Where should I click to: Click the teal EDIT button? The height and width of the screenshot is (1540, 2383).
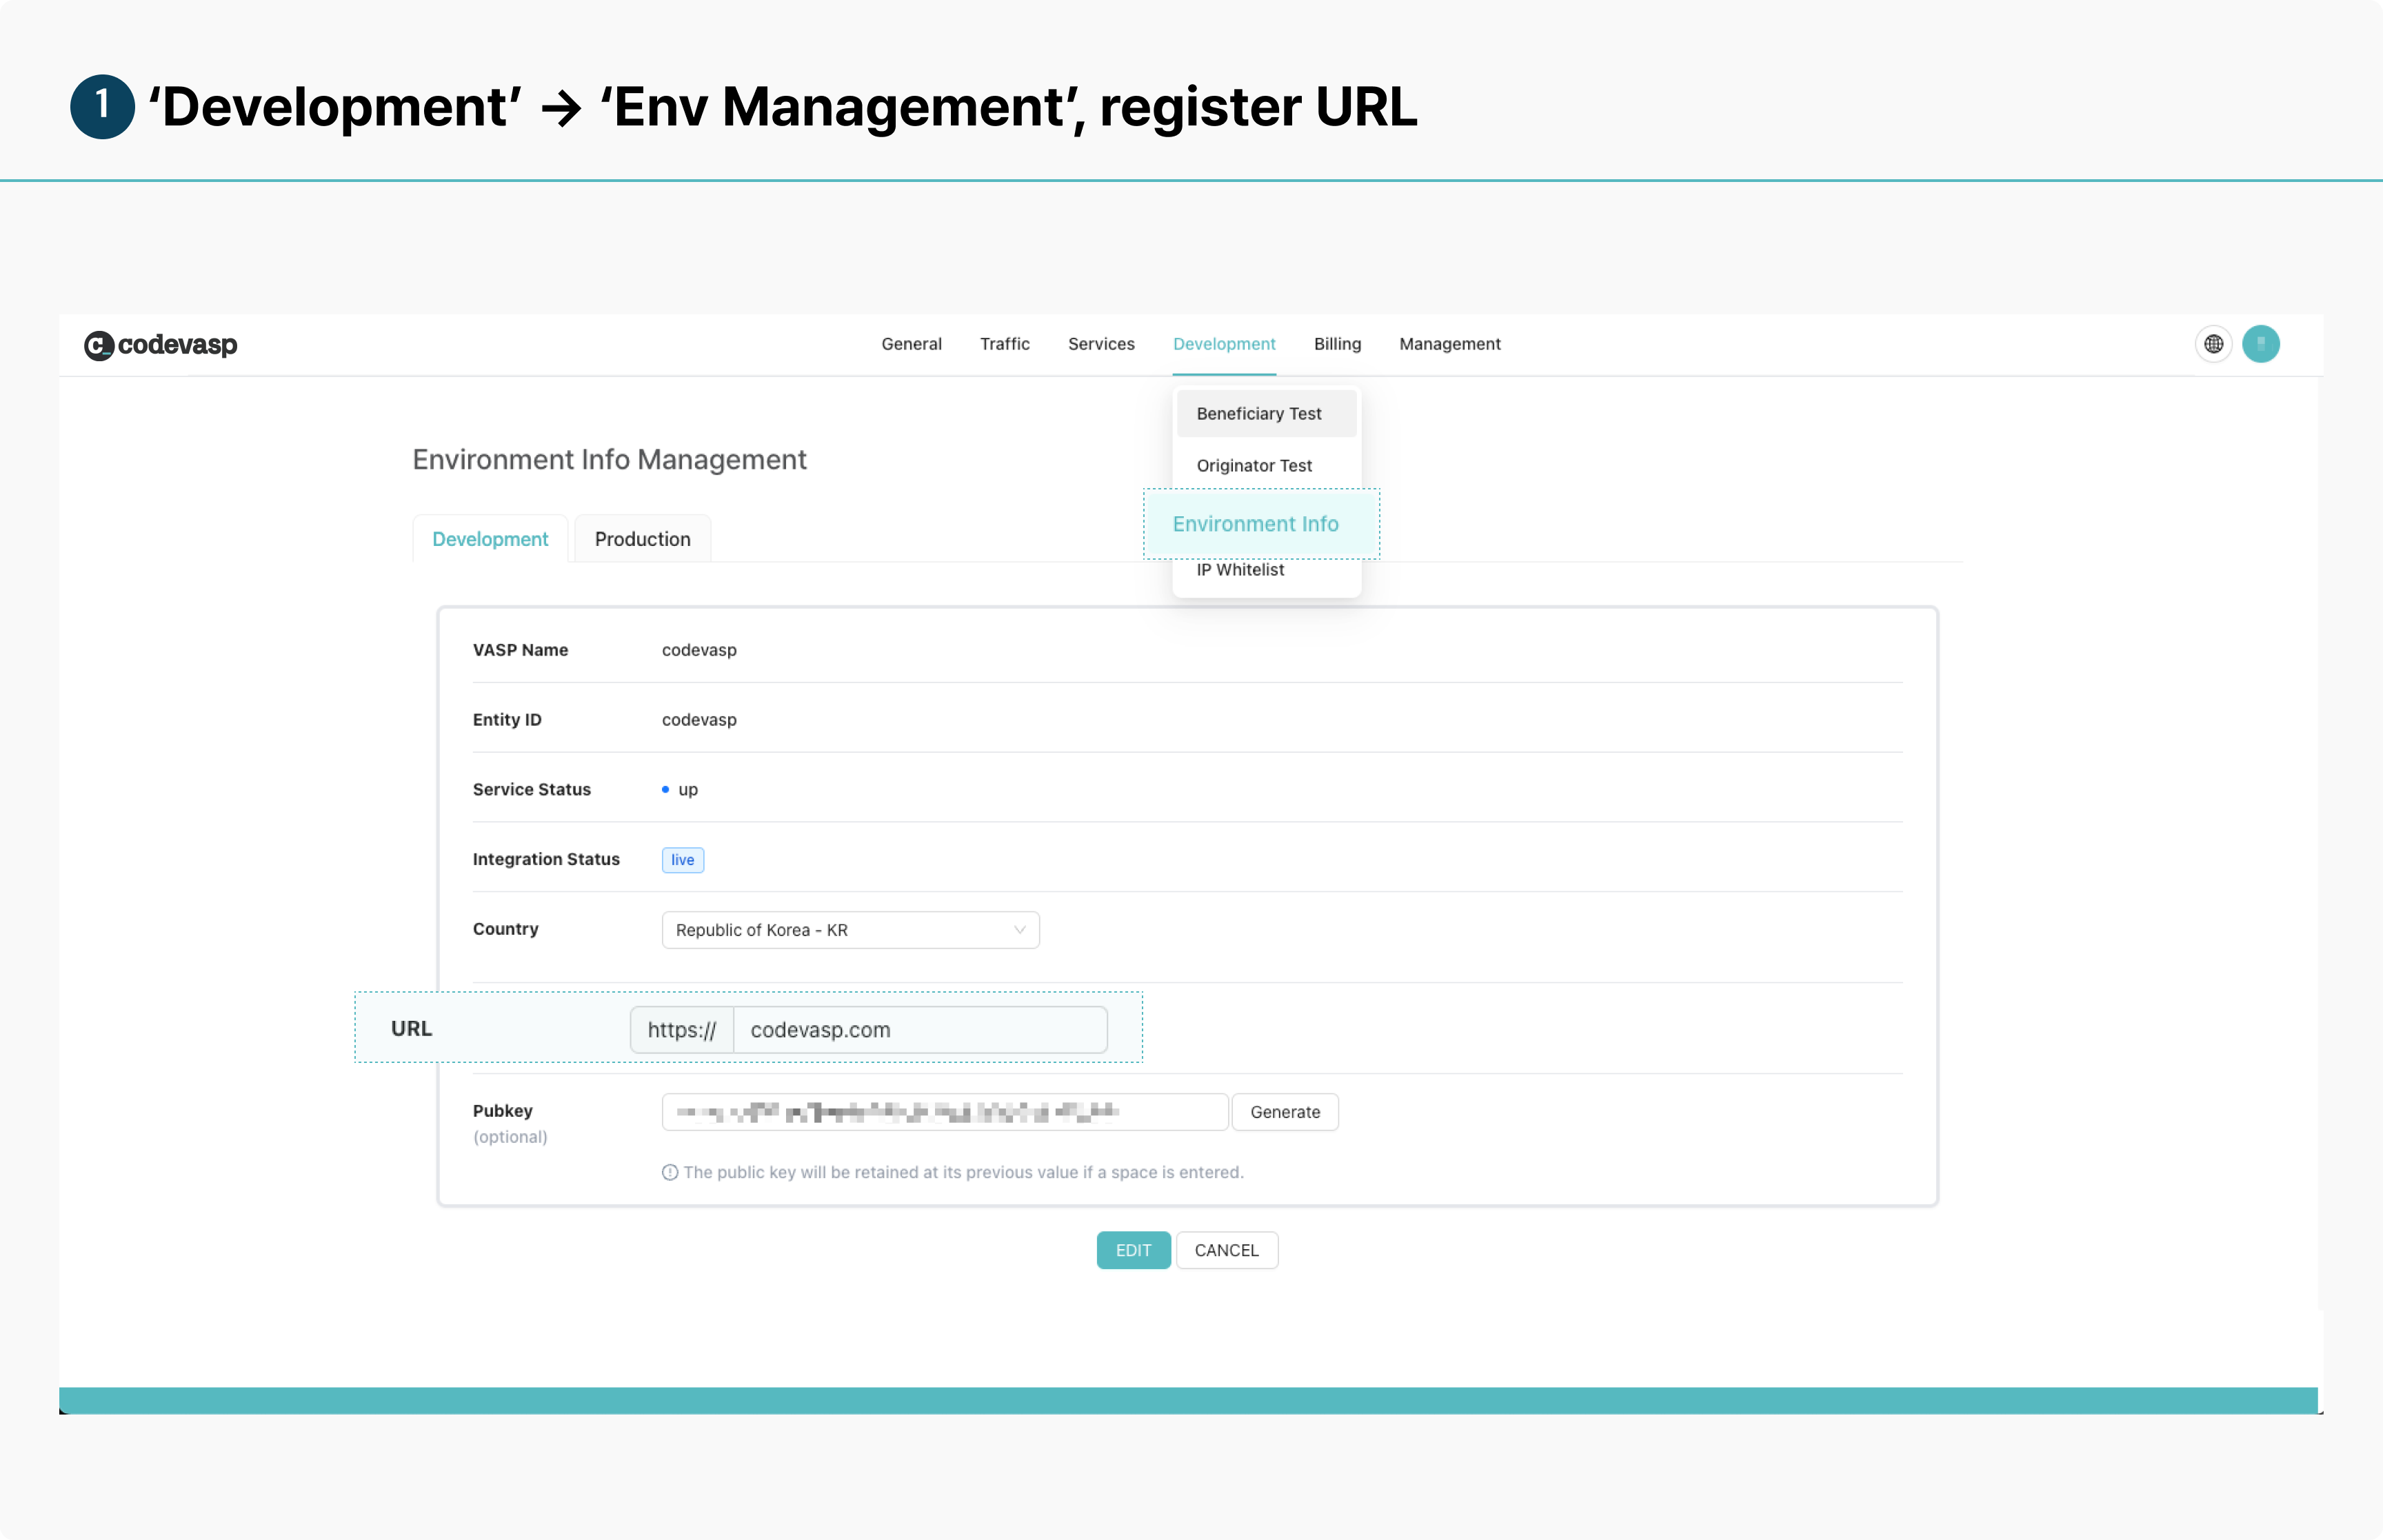[1133, 1250]
